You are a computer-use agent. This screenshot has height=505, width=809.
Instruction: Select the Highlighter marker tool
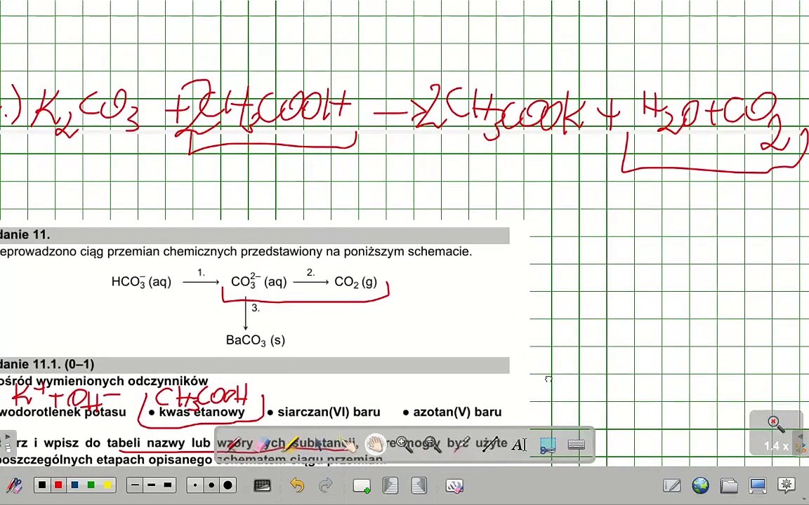point(291,444)
